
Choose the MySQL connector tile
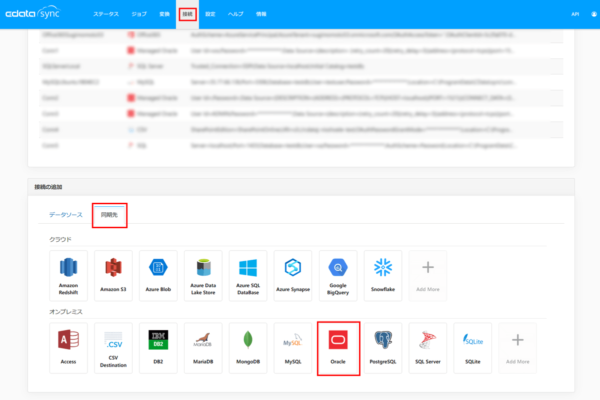(293, 348)
